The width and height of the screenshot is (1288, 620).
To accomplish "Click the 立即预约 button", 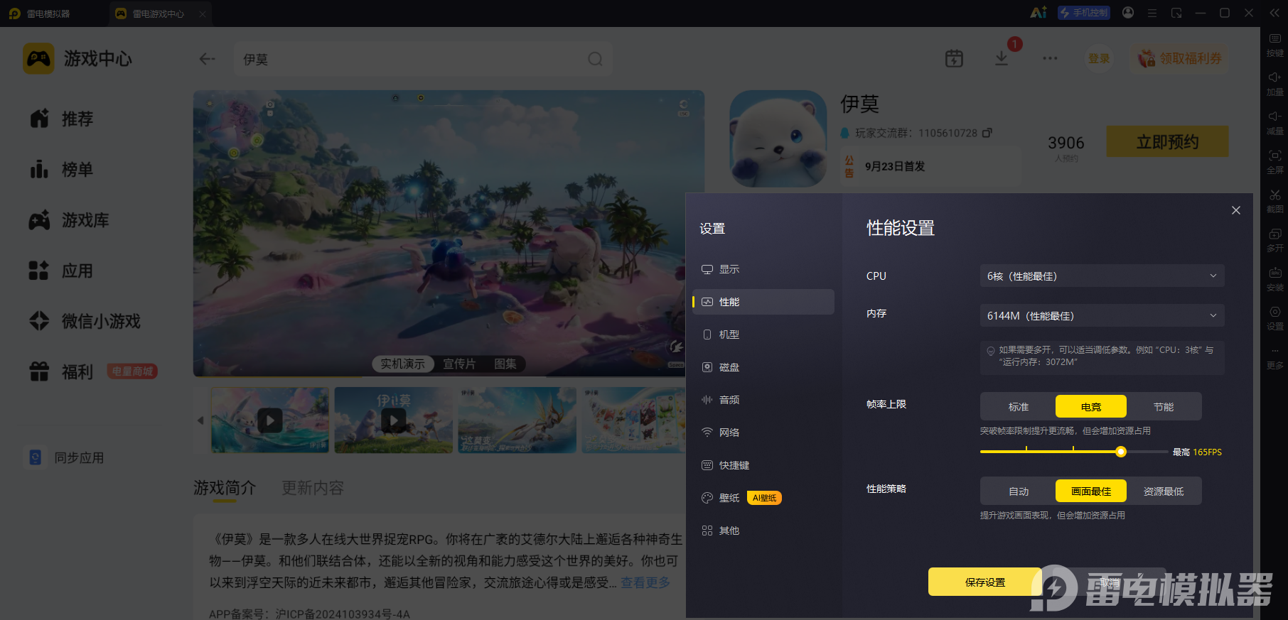I will coord(1167,141).
